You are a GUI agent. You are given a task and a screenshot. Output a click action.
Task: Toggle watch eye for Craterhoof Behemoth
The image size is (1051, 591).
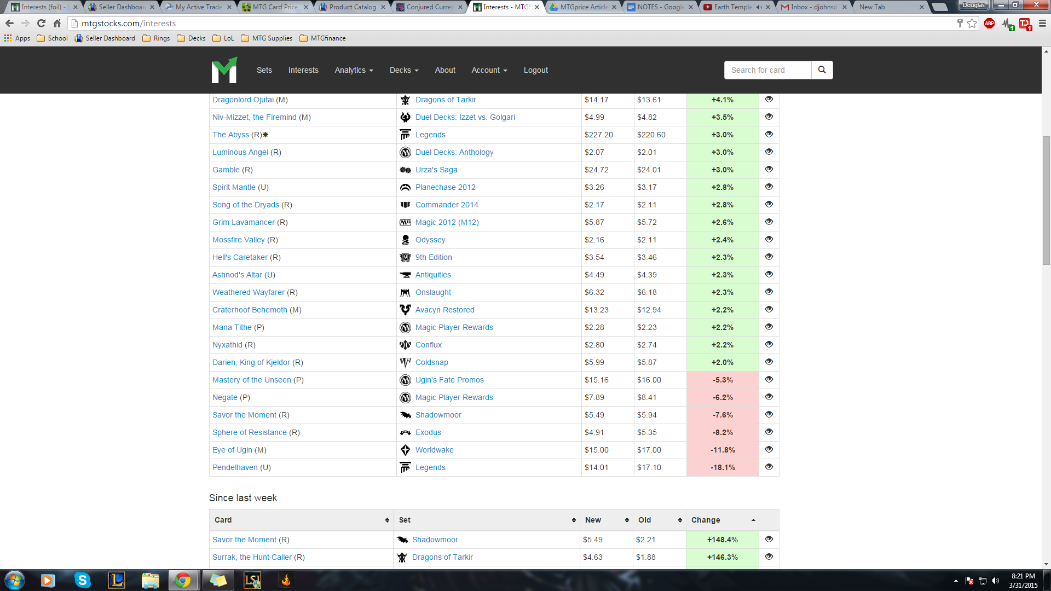coord(769,309)
